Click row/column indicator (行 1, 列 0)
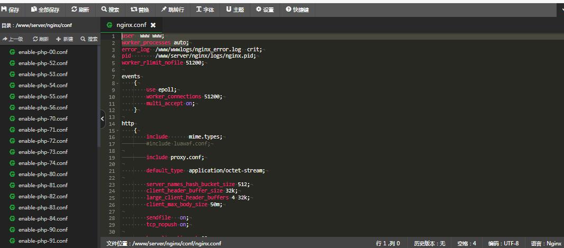This screenshot has width=564, height=248. coord(388,244)
